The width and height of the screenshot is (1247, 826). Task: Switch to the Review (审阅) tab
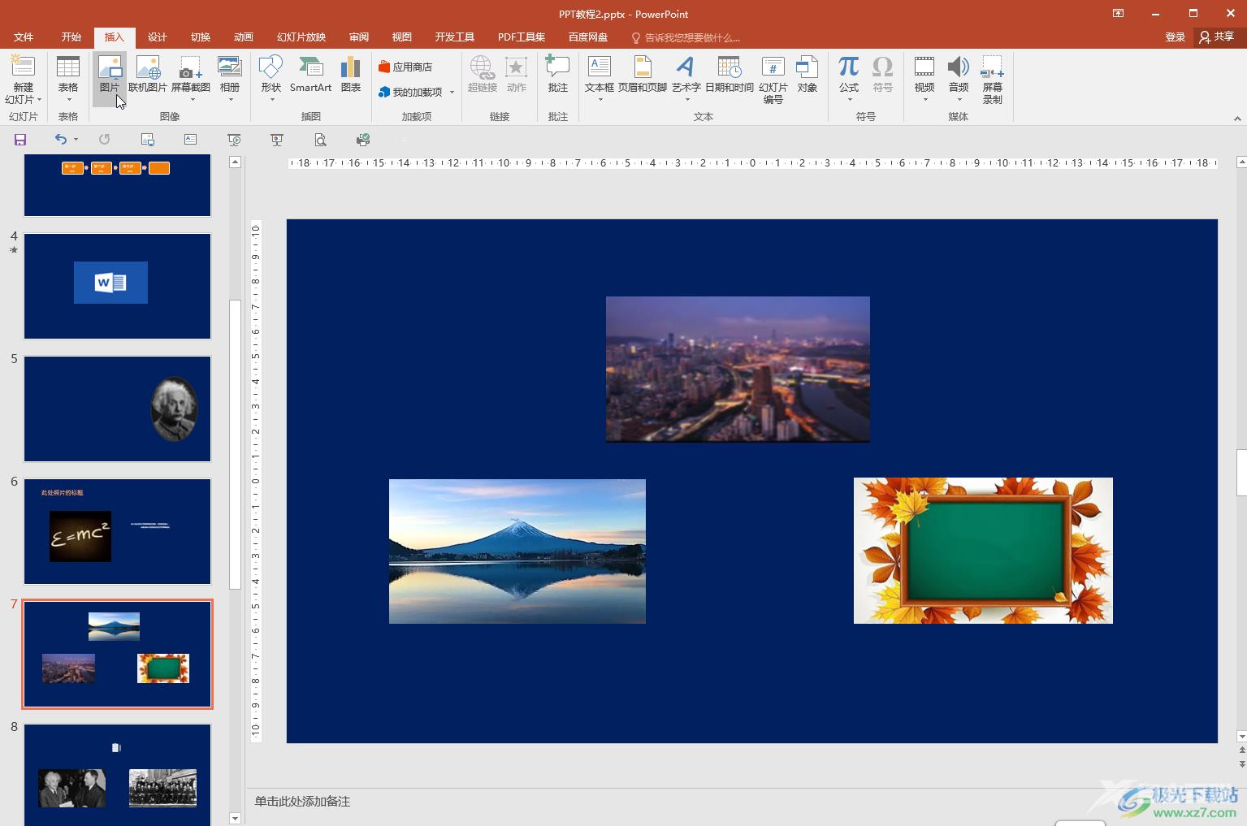[359, 37]
